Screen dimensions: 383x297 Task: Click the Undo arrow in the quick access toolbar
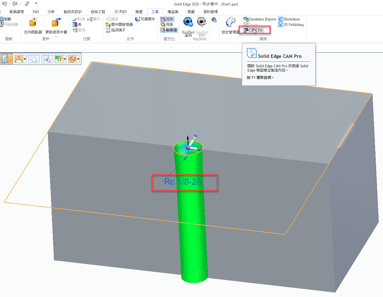4,4
